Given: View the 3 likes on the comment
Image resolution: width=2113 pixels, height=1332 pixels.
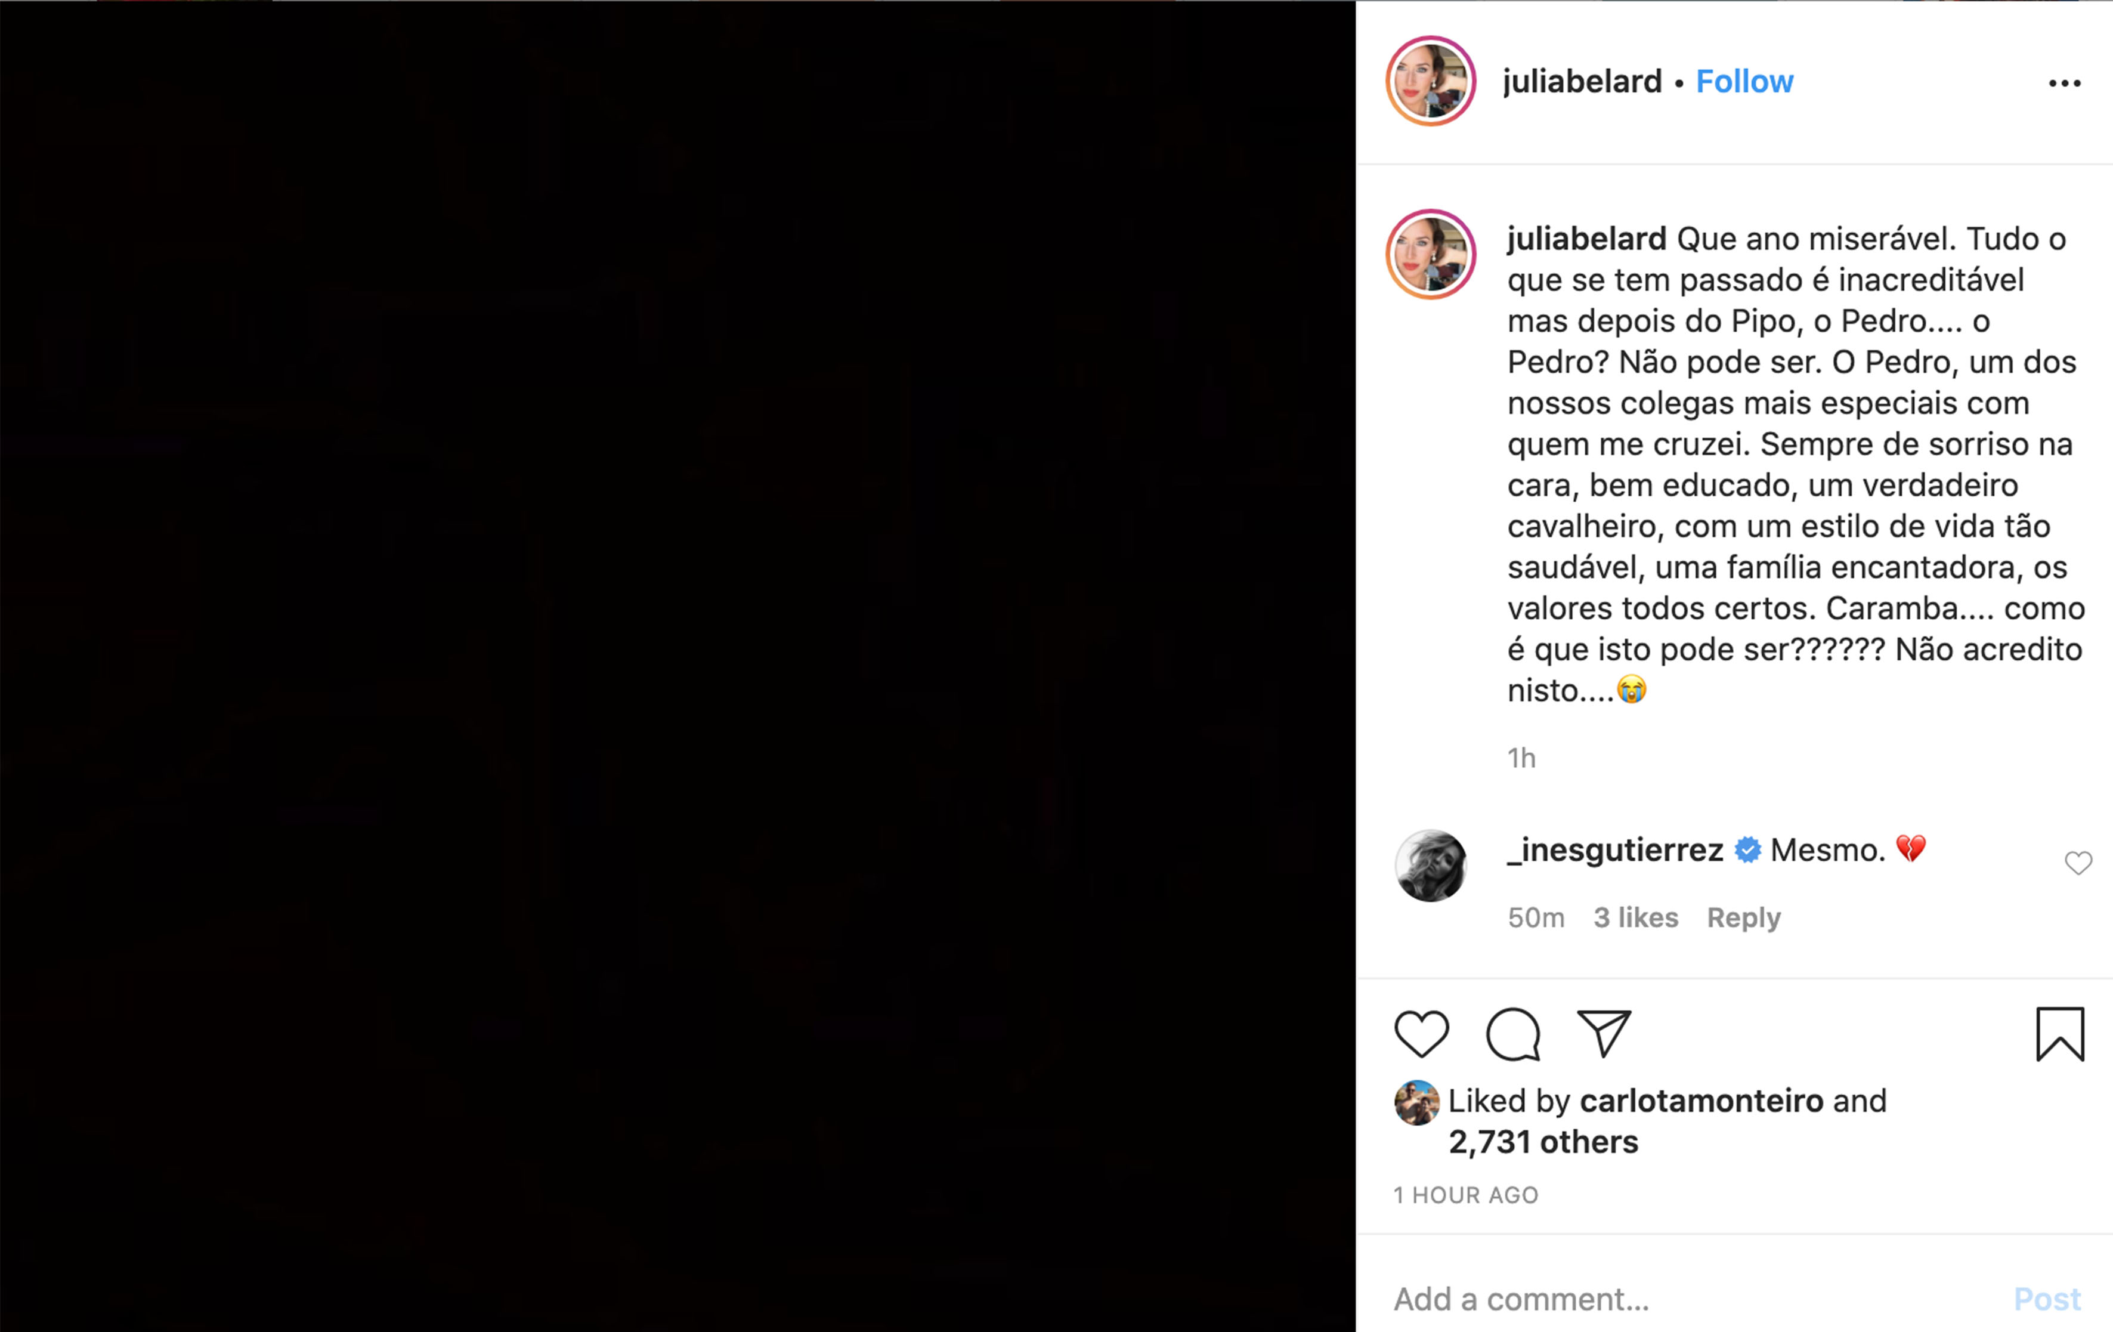Looking at the screenshot, I should 1636,918.
